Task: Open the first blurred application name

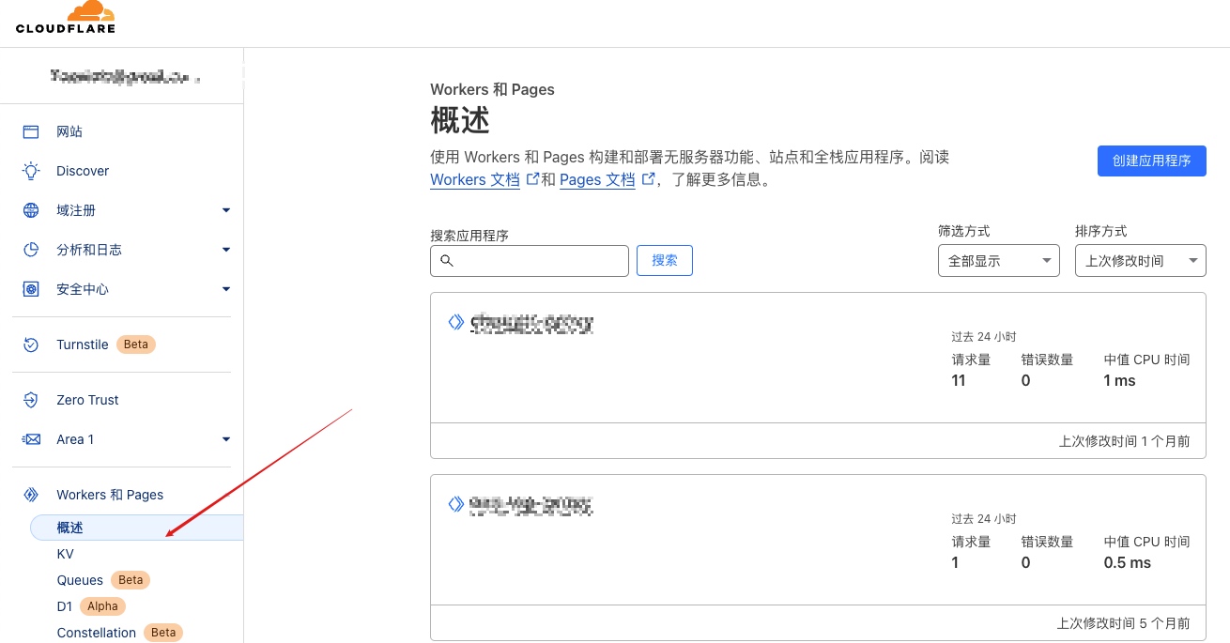Action: click(x=531, y=324)
